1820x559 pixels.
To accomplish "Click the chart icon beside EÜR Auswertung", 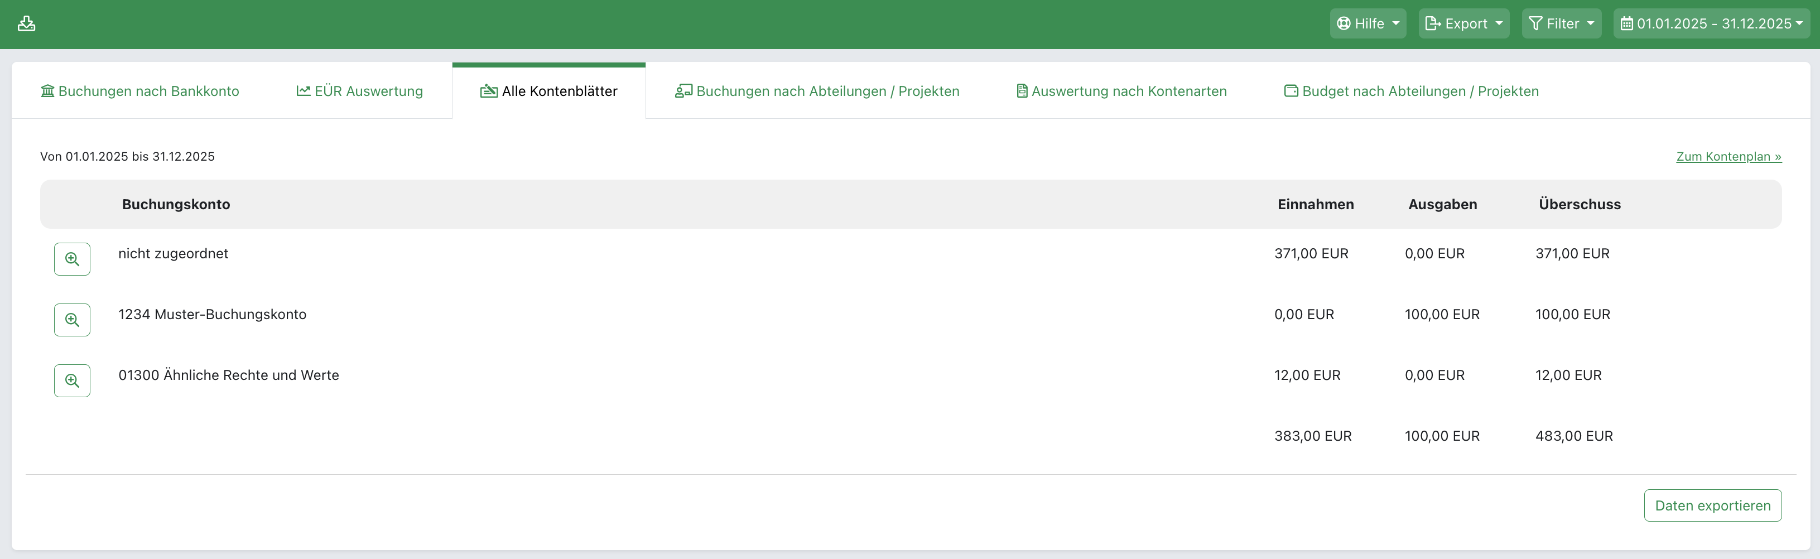I will pyautogui.click(x=303, y=91).
